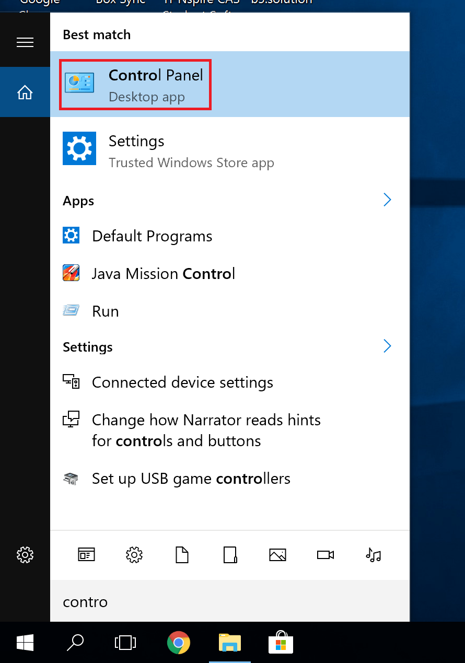Open Google Chrome from the taskbar
The height and width of the screenshot is (663, 465).
pos(178,643)
